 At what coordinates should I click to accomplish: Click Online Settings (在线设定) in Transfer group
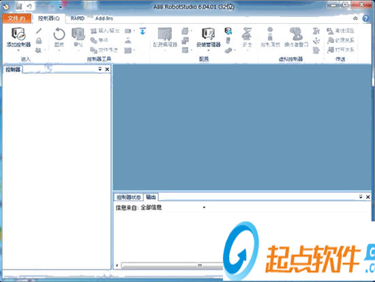[x=341, y=31]
